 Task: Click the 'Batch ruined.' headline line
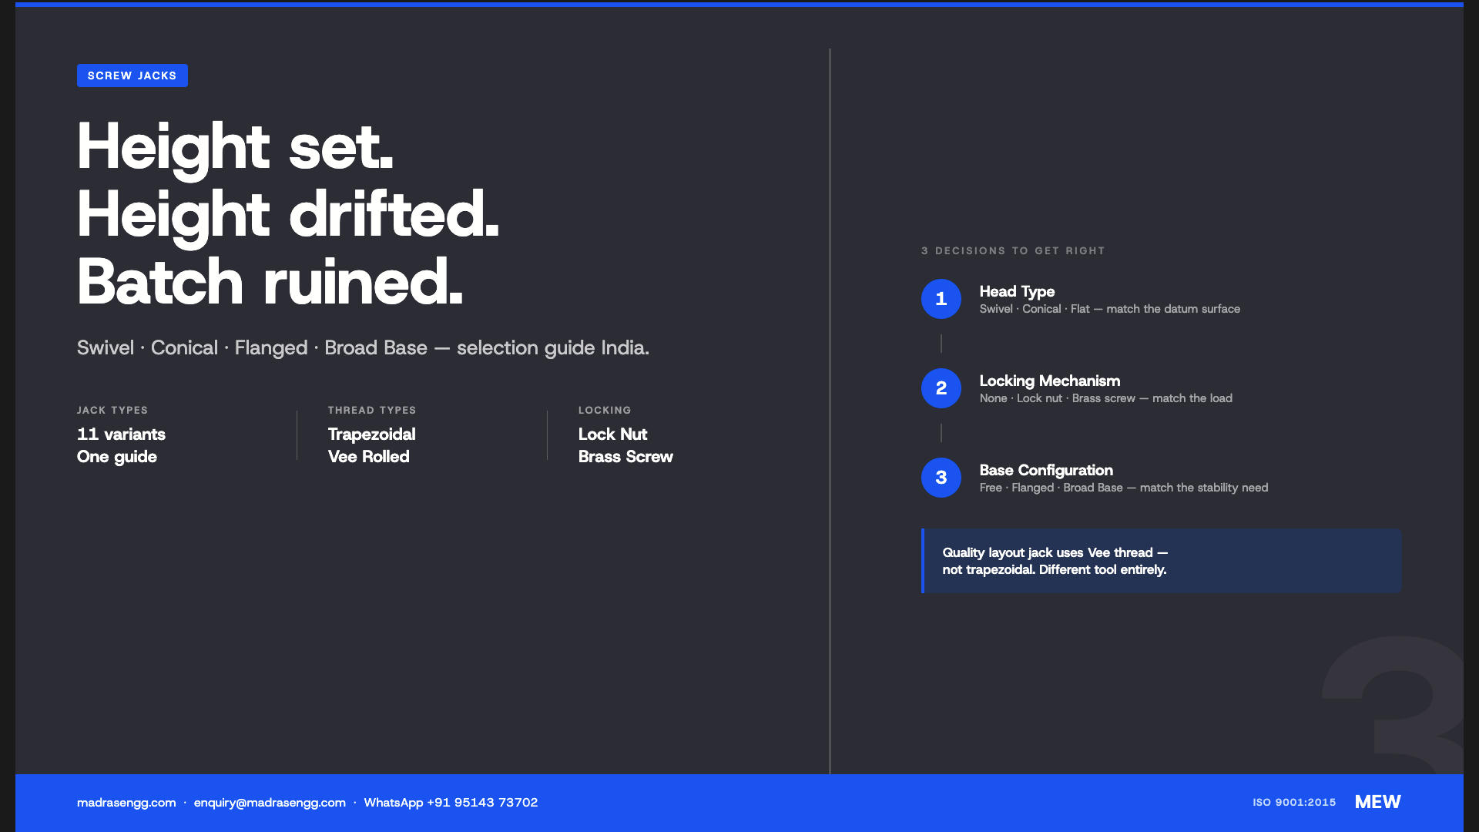tap(270, 282)
